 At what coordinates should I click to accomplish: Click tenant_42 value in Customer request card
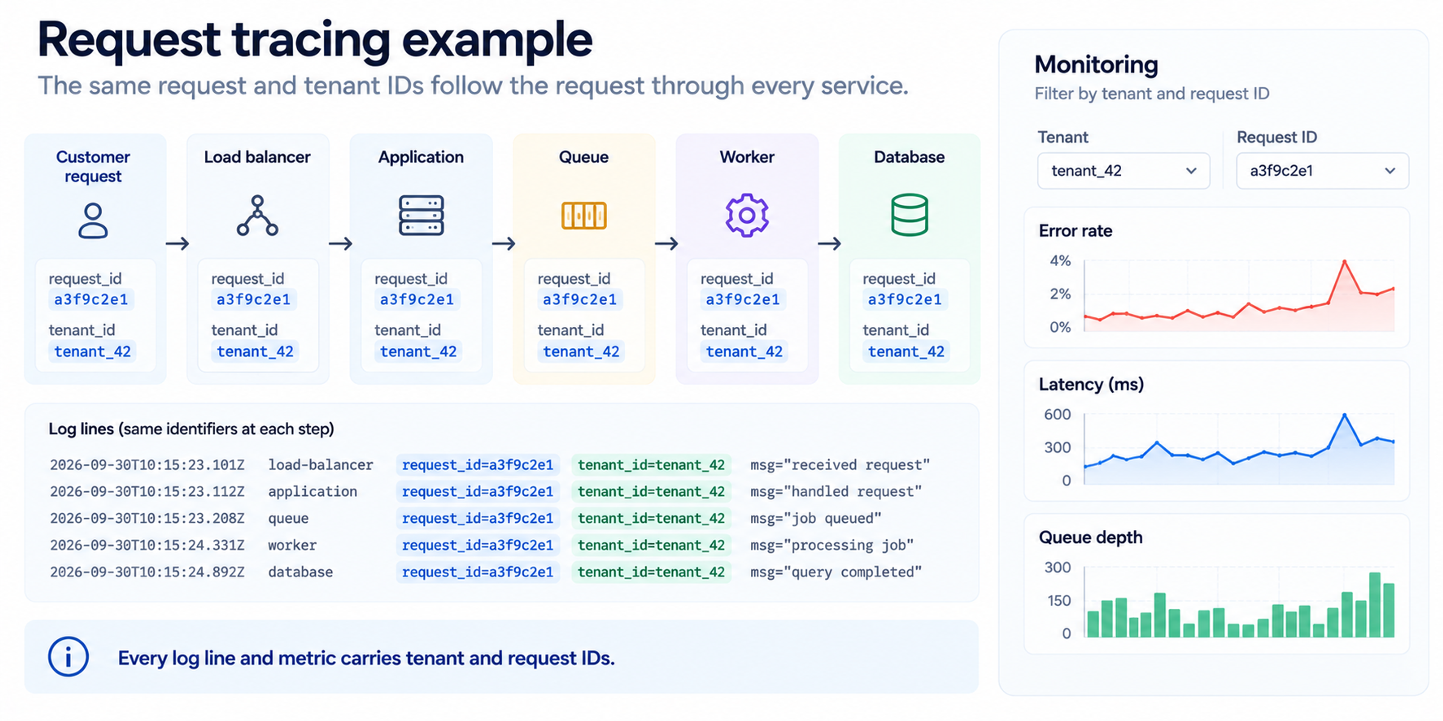[x=92, y=351]
